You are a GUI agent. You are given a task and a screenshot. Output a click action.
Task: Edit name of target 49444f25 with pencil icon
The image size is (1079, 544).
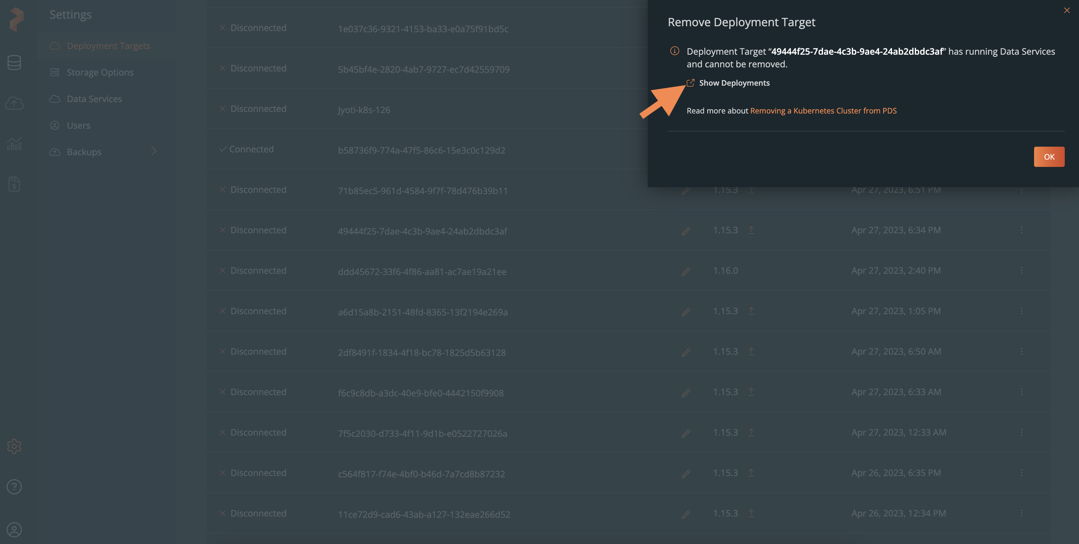(x=686, y=231)
